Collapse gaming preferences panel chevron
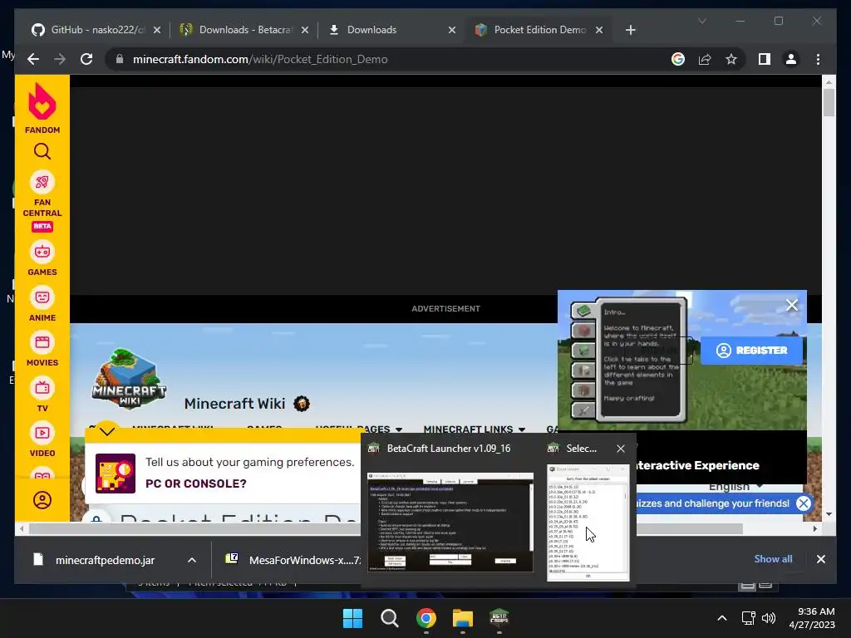The height and width of the screenshot is (638, 851). pos(107,431)
